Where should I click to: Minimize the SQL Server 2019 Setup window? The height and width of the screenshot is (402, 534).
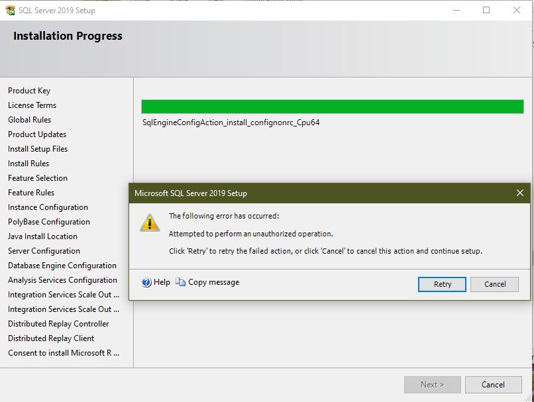click(x=456, y=10)
